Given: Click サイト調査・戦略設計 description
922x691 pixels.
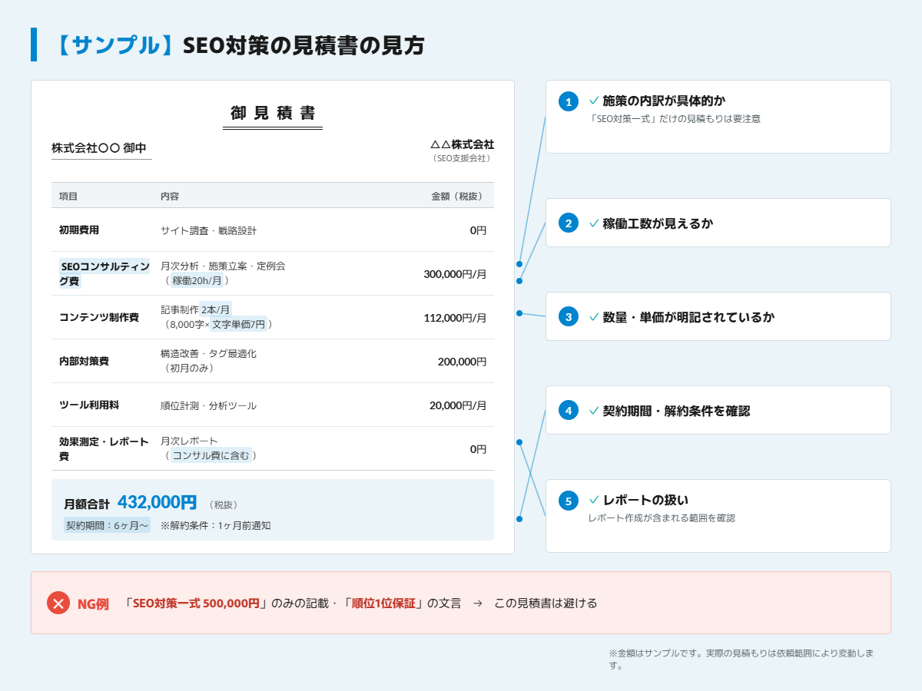Looking at the screenshot, I should pyautogui.click(x=208, y=230).
